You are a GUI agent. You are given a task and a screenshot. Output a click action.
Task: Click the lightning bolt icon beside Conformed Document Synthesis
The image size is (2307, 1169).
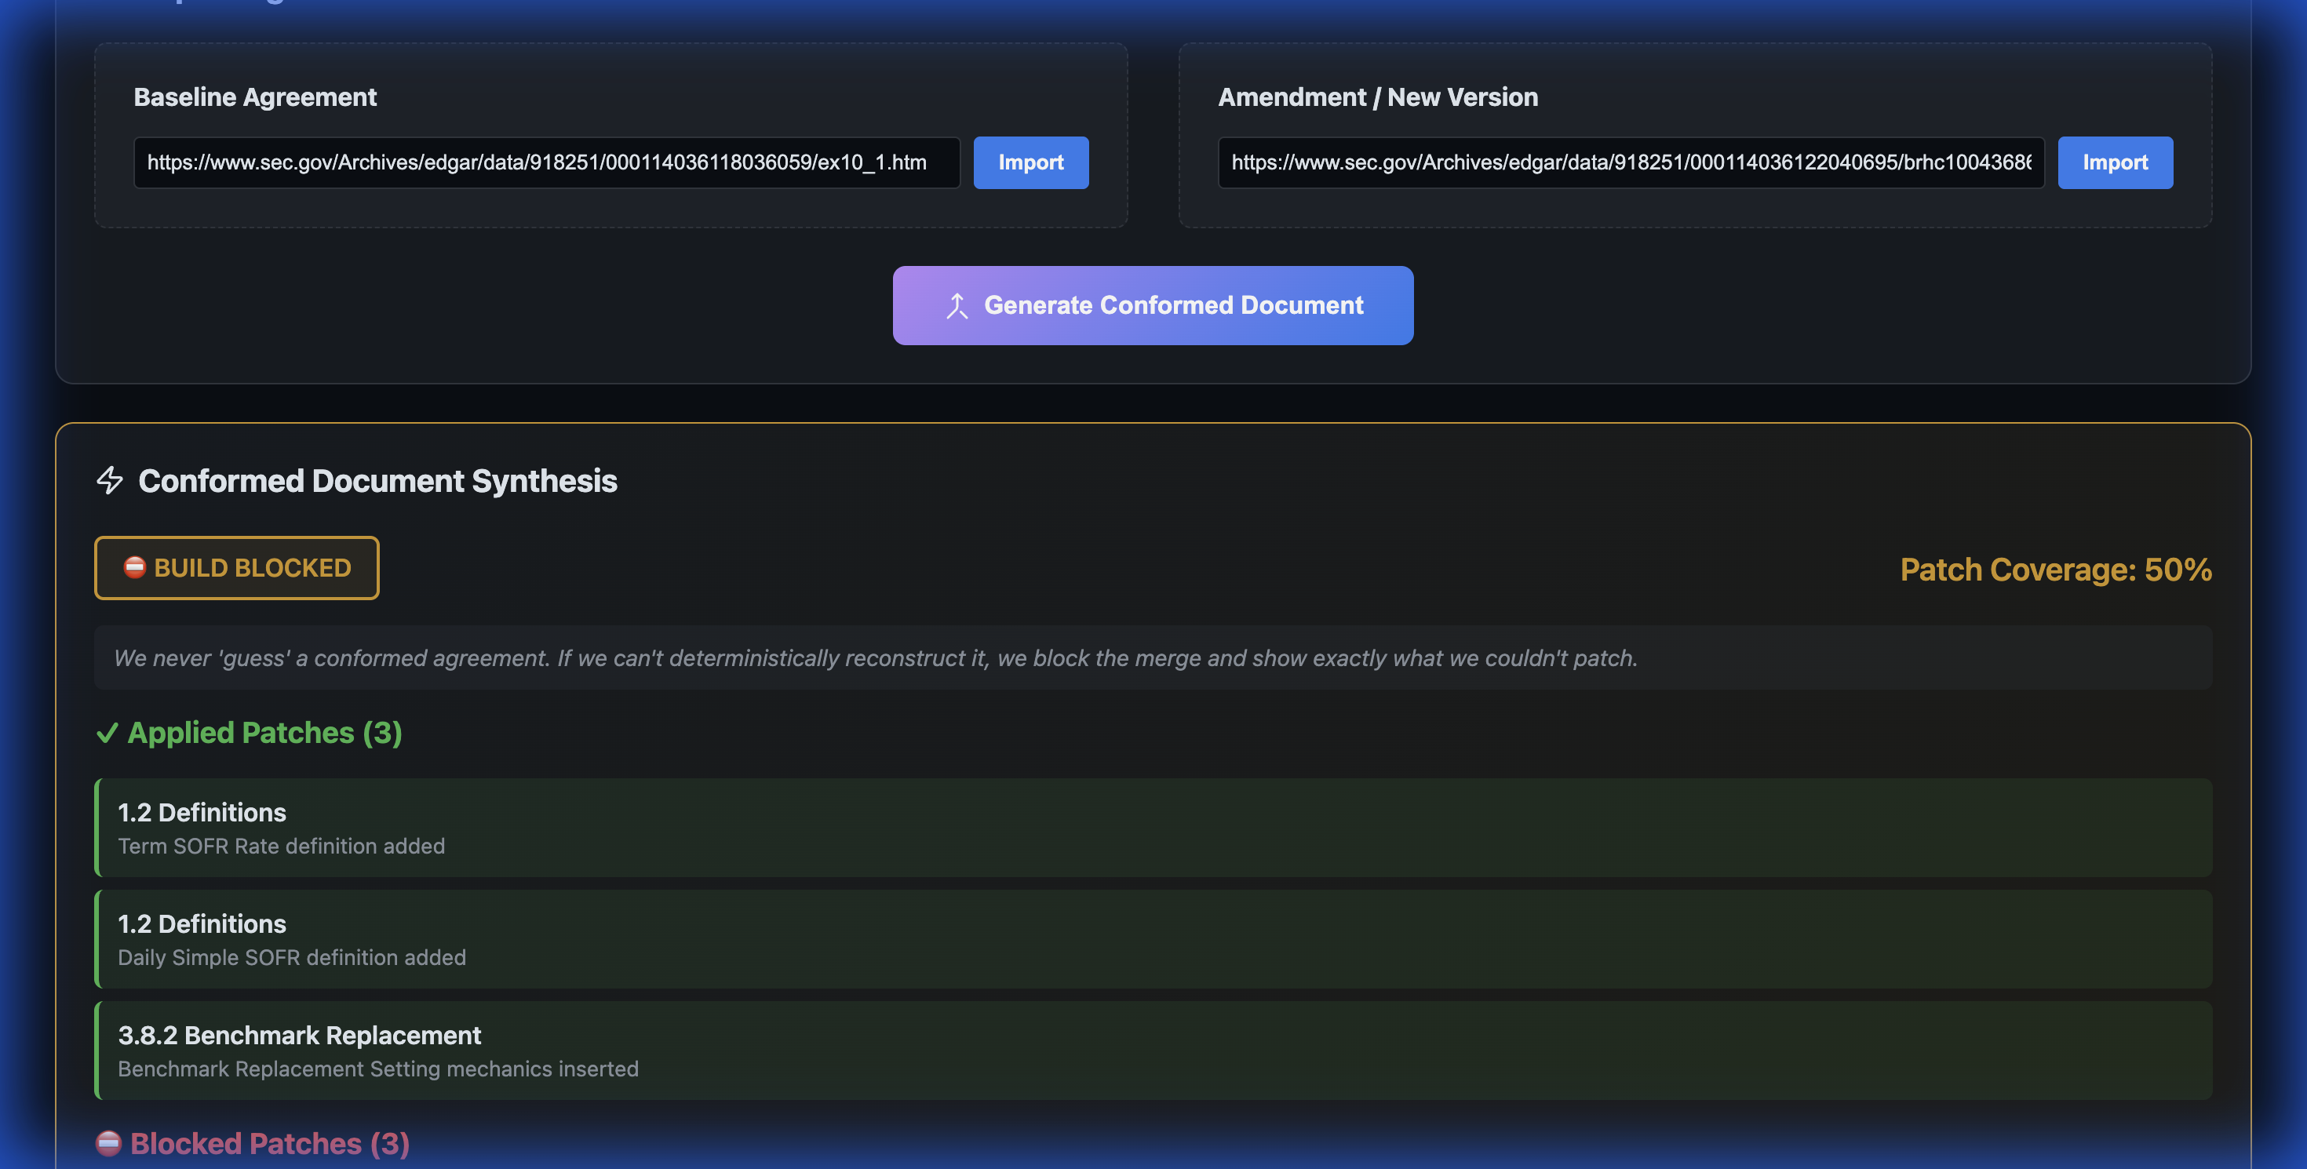coord(109,481)
